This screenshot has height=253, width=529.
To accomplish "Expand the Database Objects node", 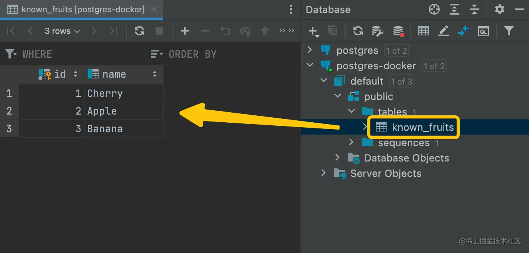I will [x=337, y=158].
